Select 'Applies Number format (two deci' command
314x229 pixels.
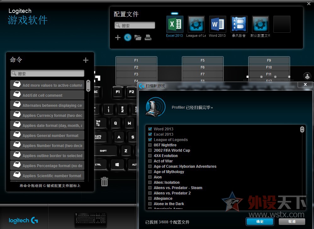pyautogui.click(x=47, y=145)
